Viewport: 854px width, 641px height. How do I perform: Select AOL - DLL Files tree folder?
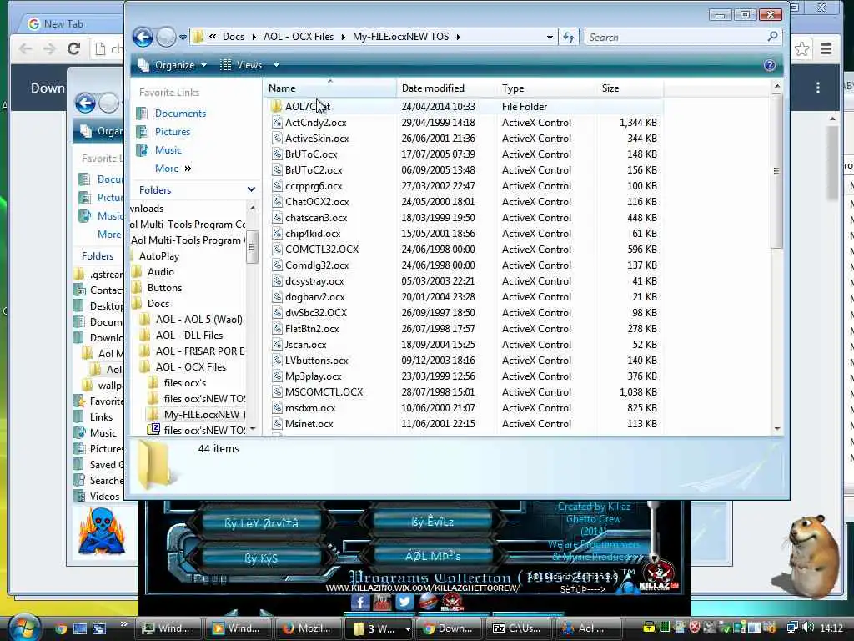click(189, 336)
